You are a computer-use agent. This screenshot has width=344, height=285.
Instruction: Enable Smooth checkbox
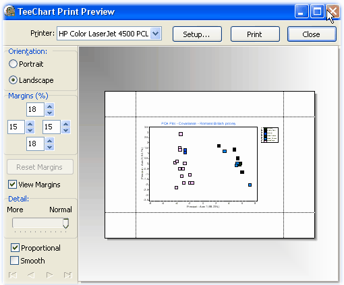[x=15, y=261]
